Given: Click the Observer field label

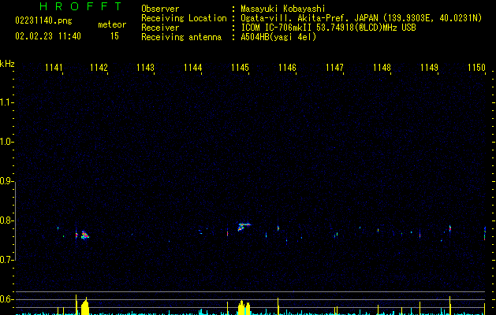Looking at the screenshot, I should (160, 9).
